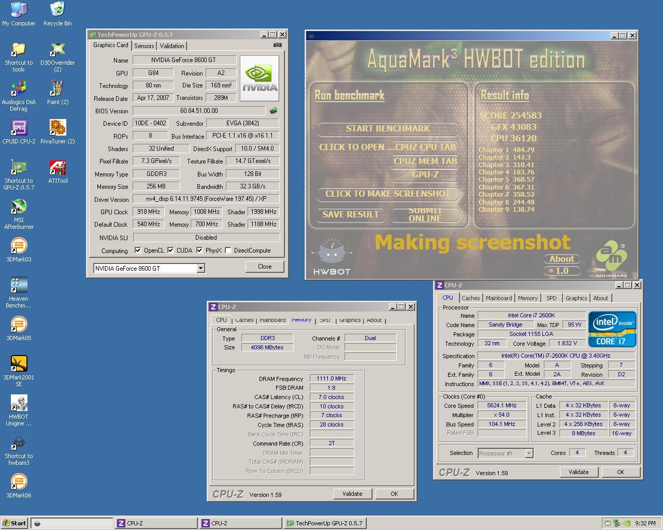Click OK in CPU-Z processor window
The height and width of the screenshot is (530, 663).
pos(621,472)
